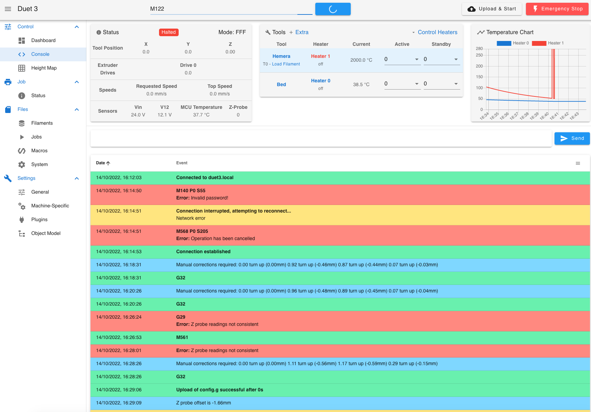Screen dimensions: 591x412
Task: Click the Control section sliders icon
Action: click(8, 27)
